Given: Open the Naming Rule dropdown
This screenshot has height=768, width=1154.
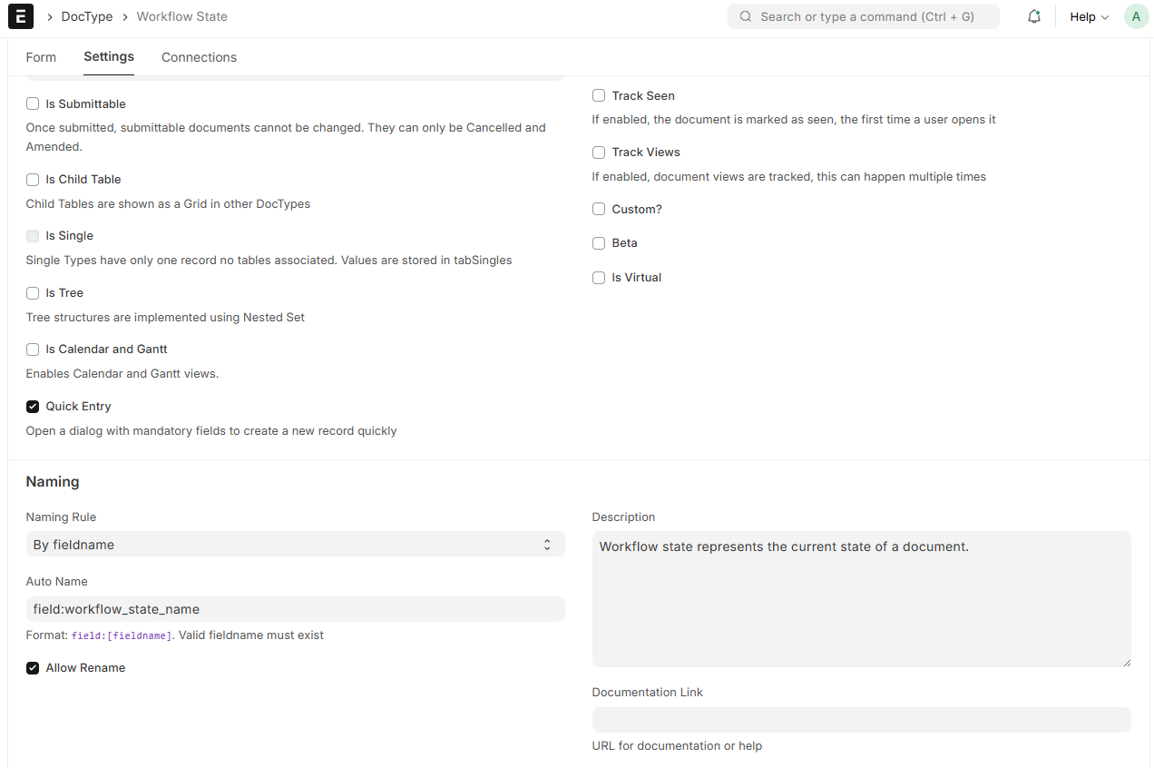Looking at the screenshot, I should [x=295, y=545].
